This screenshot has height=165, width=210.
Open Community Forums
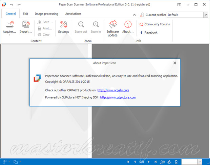tap(154, 24)
